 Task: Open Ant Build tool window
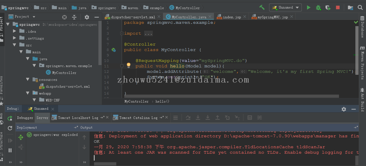pos(362,100)
